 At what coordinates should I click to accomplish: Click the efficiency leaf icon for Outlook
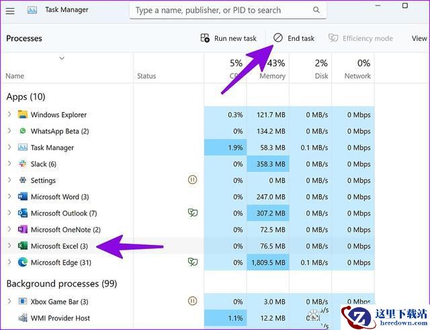click(x=193, y=213)
